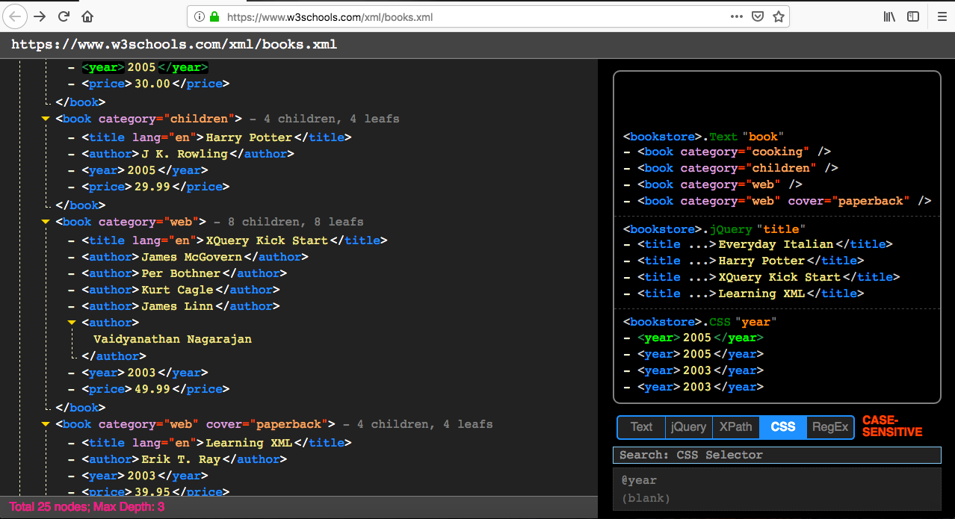Open the Library icon in toolbar
This screenshot has width=955, height=519.
pos(890,16)
